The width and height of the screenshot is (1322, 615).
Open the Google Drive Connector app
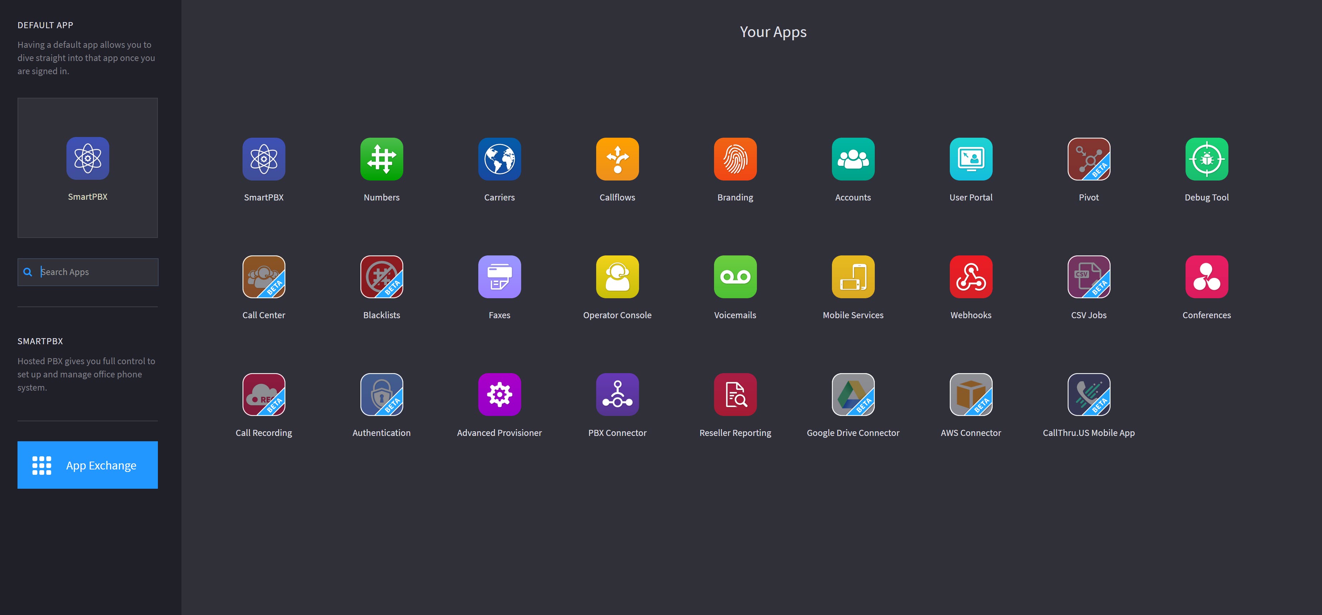tap(853, 395)
